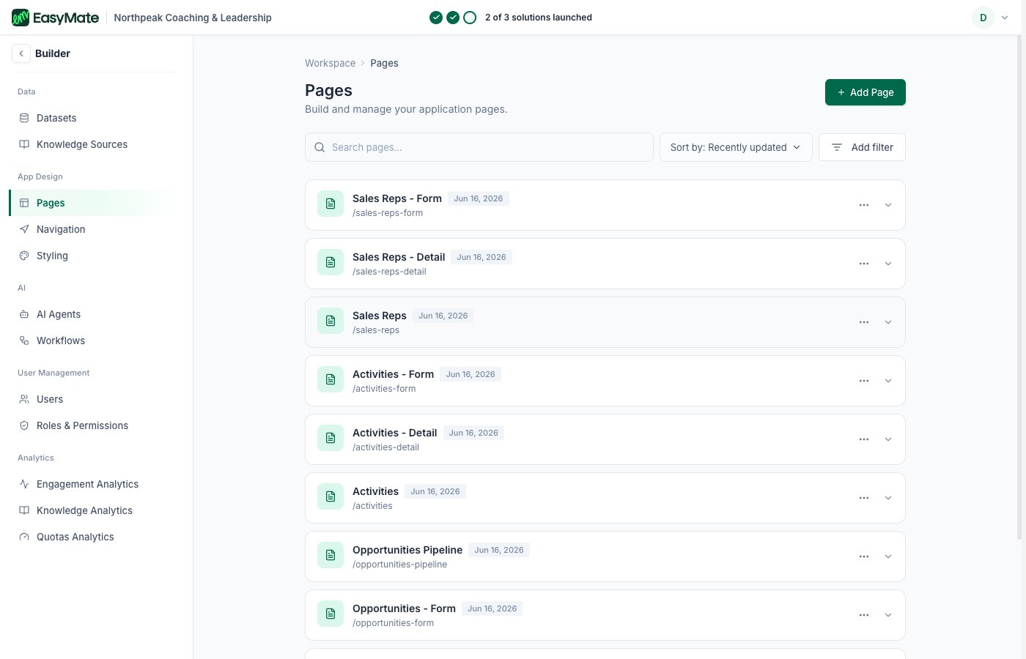Click the search magnifier icon
This screenshot has height=659, width=1026.
coord(320,147)
